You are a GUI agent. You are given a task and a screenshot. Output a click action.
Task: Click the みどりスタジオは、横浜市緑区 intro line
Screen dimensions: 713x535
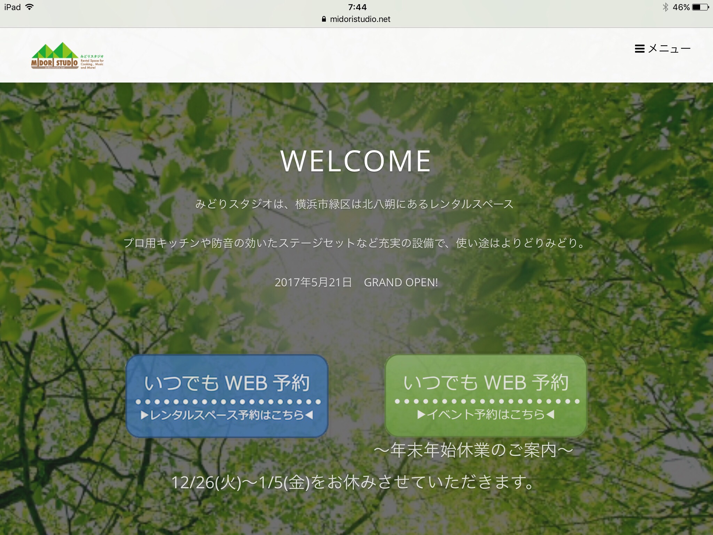354,204
